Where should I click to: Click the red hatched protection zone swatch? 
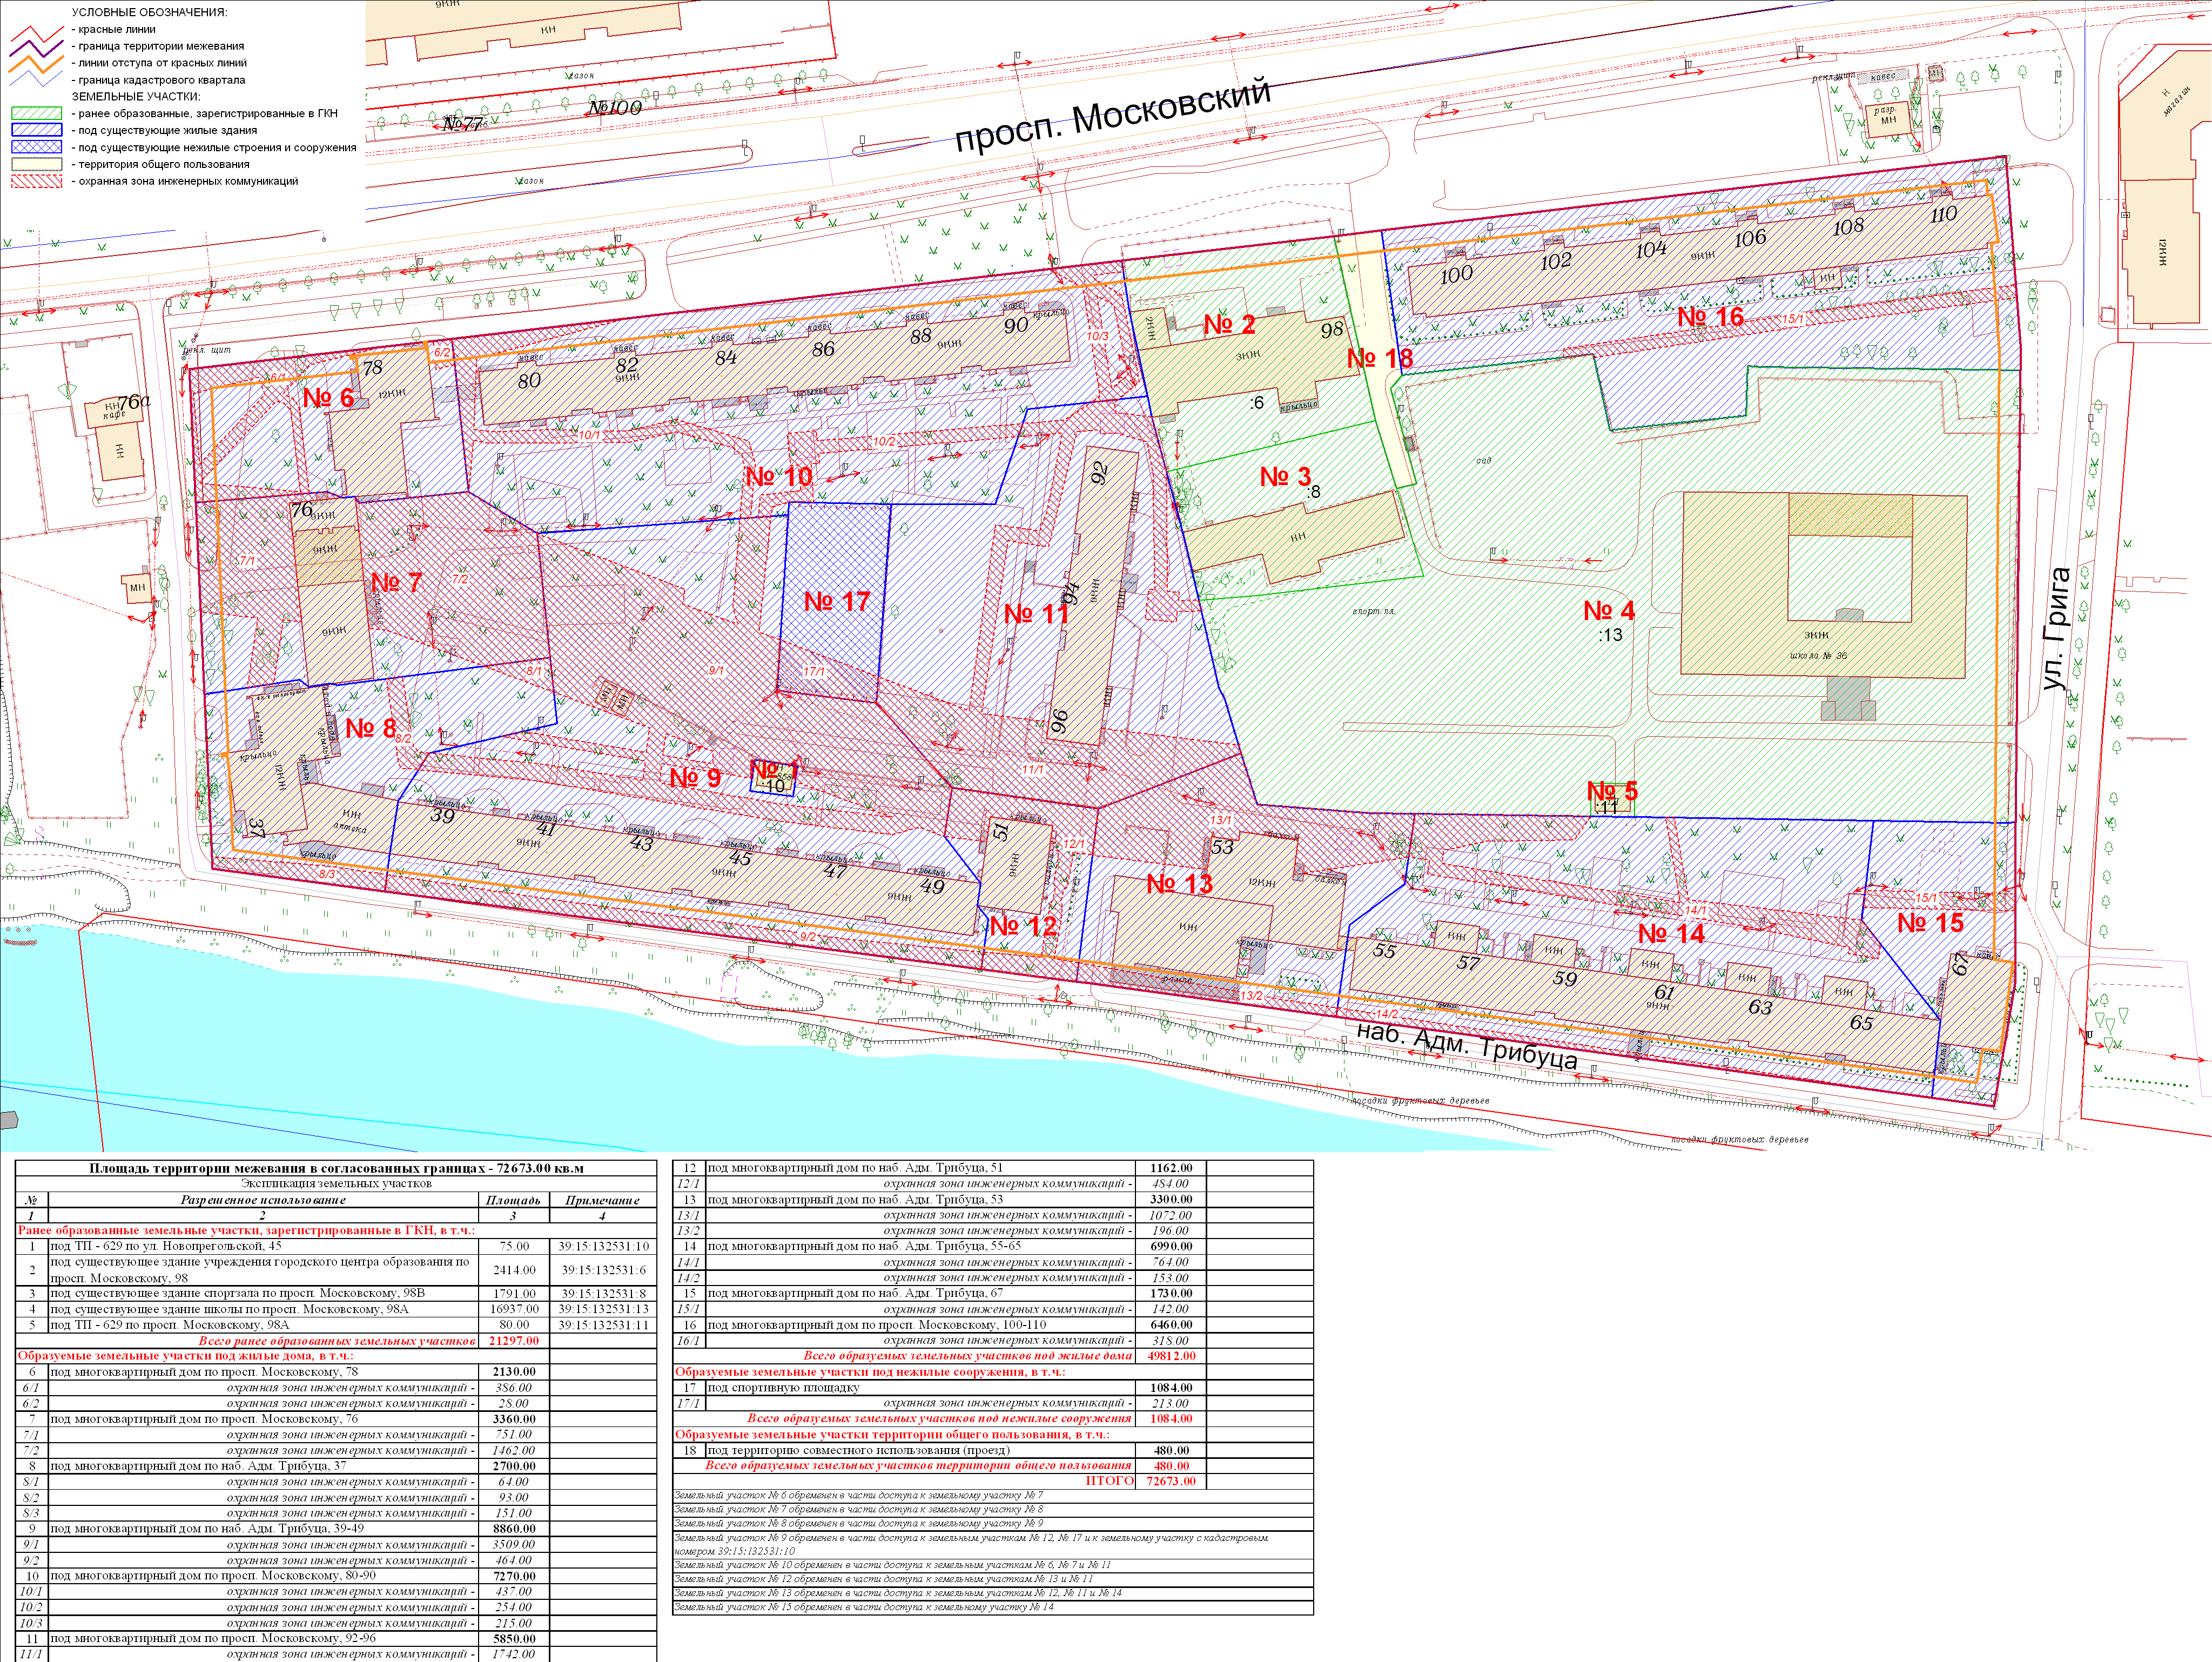(36, 182)
